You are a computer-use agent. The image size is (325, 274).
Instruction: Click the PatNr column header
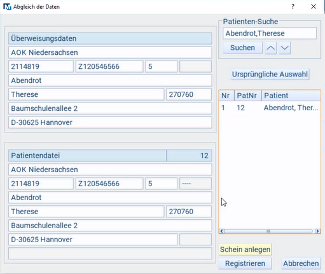point(248,96)
